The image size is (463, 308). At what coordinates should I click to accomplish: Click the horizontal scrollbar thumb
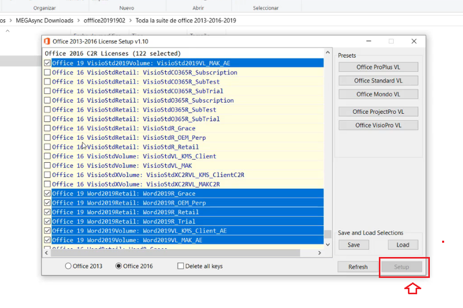(x=175, y=253)
